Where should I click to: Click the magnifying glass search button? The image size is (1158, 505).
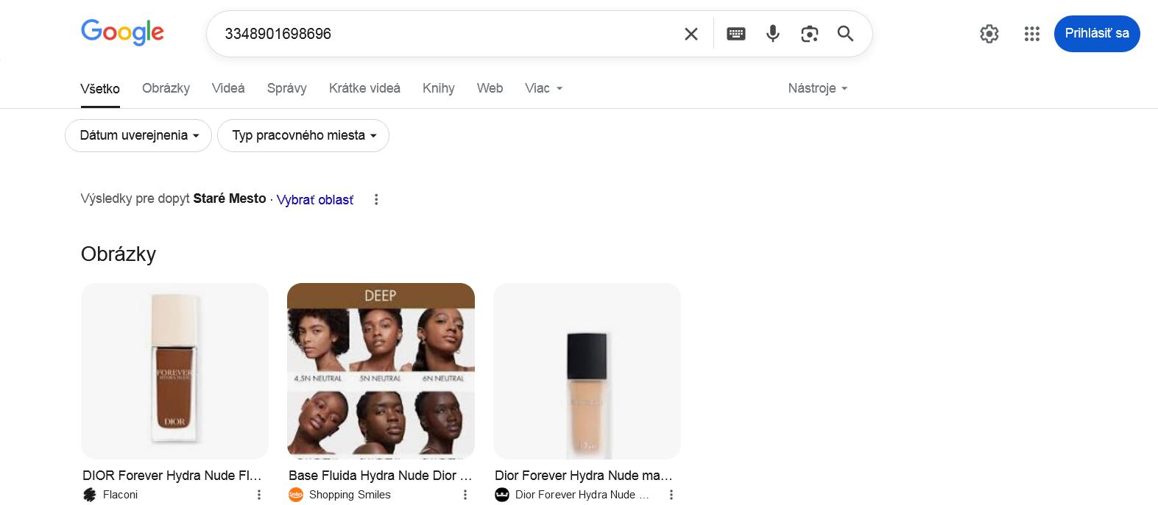coord(845,34)
